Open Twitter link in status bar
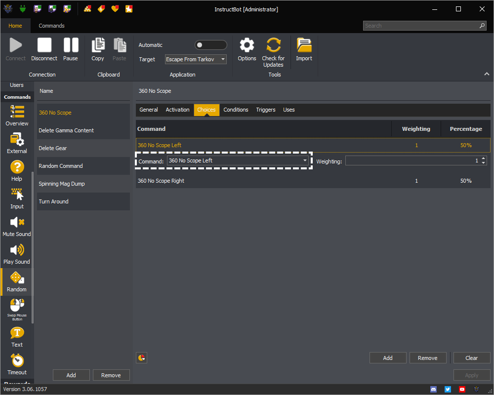This screenshot has height=395, width=494. point(448,390)
